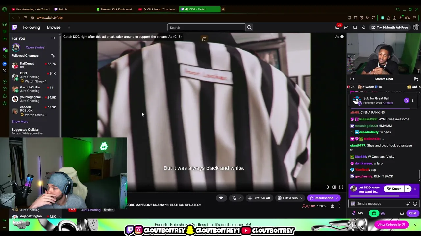Expand the Knock options dropdown
This screenshot has width=421, height=236.
click(408, 189)
